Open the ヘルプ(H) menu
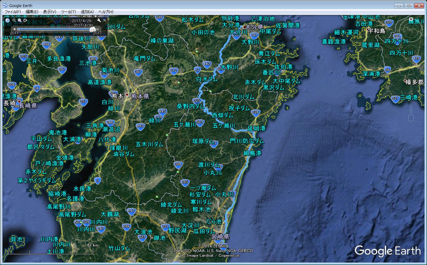Viewport: 427px width, 265px height. (x=106, y=12)
